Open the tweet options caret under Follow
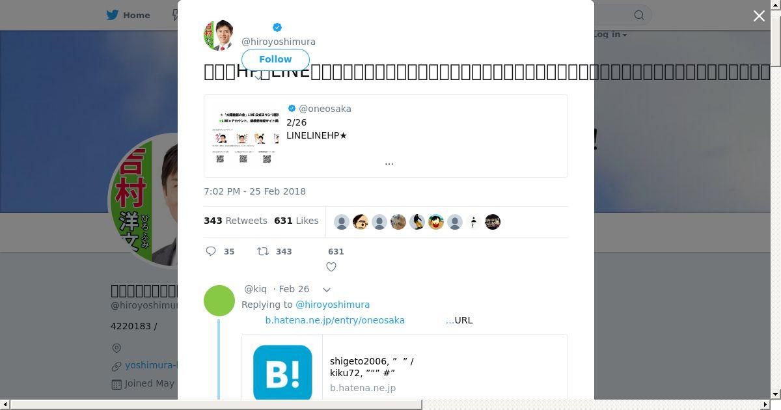 click(x=258, y=77)
